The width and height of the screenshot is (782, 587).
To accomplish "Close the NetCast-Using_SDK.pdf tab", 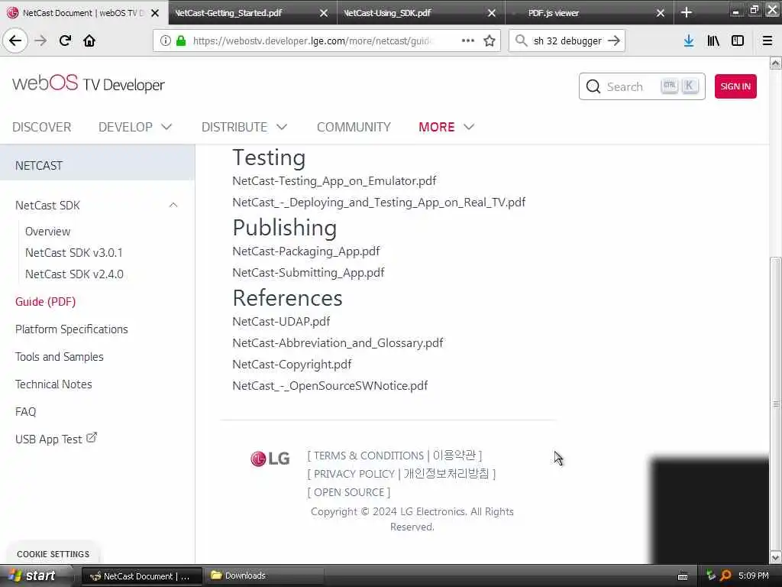I will click(x=492, y=13).
